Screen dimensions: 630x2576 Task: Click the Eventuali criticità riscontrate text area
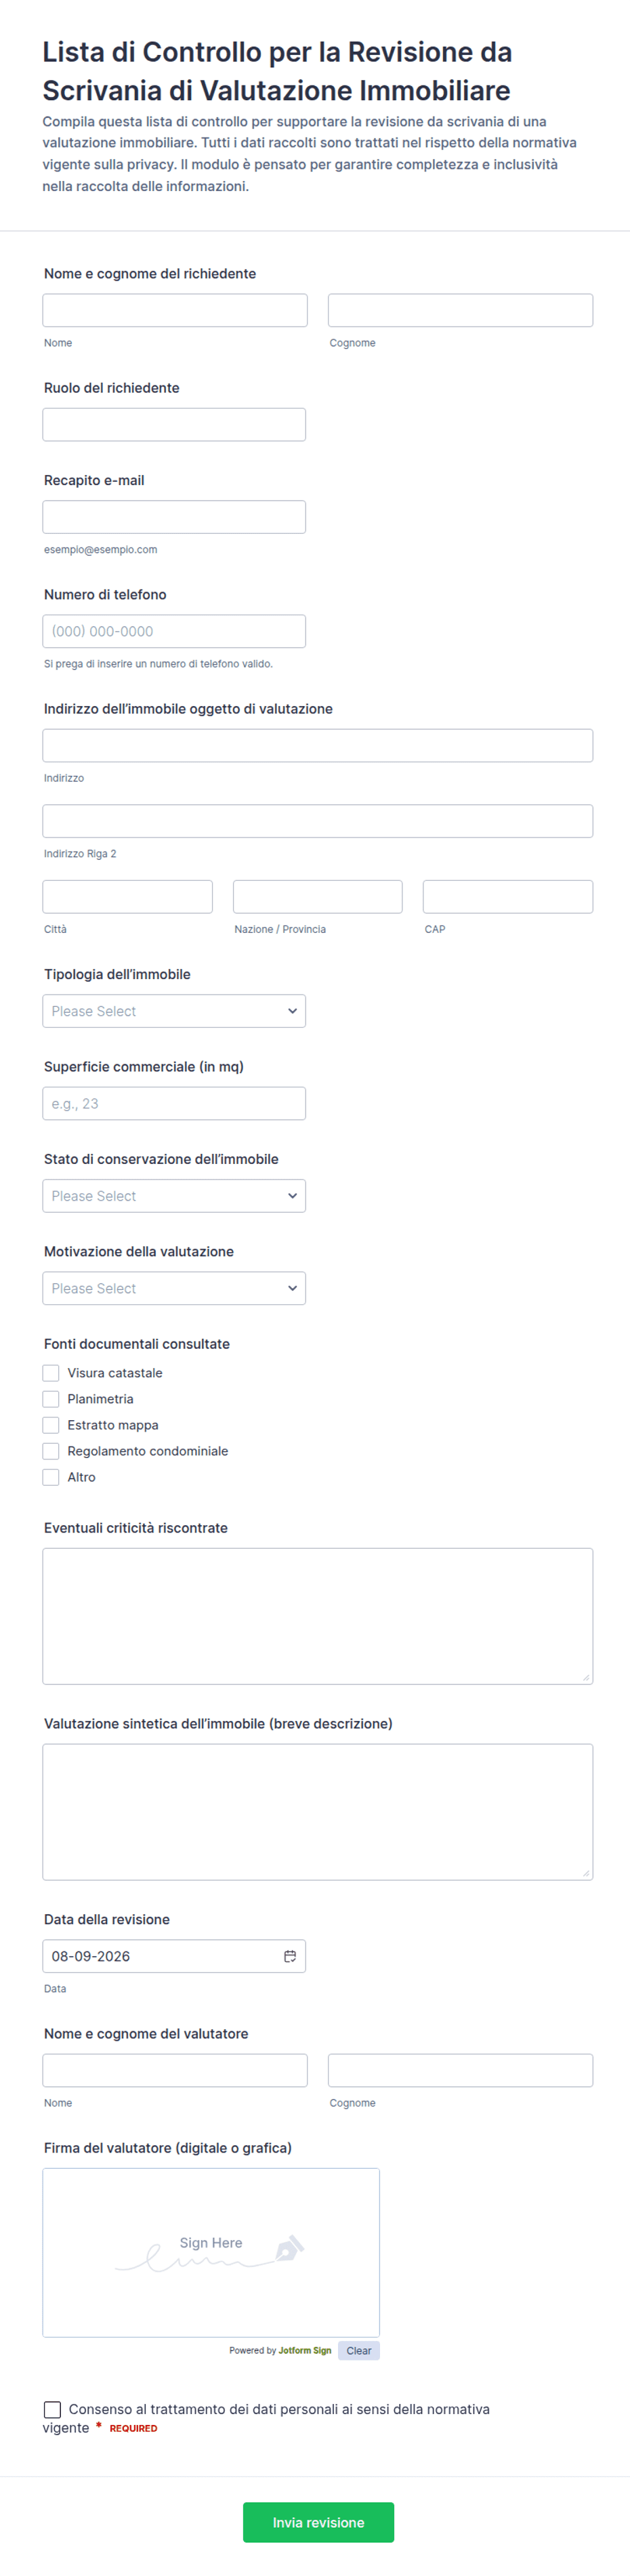(x=318, y=1616)
